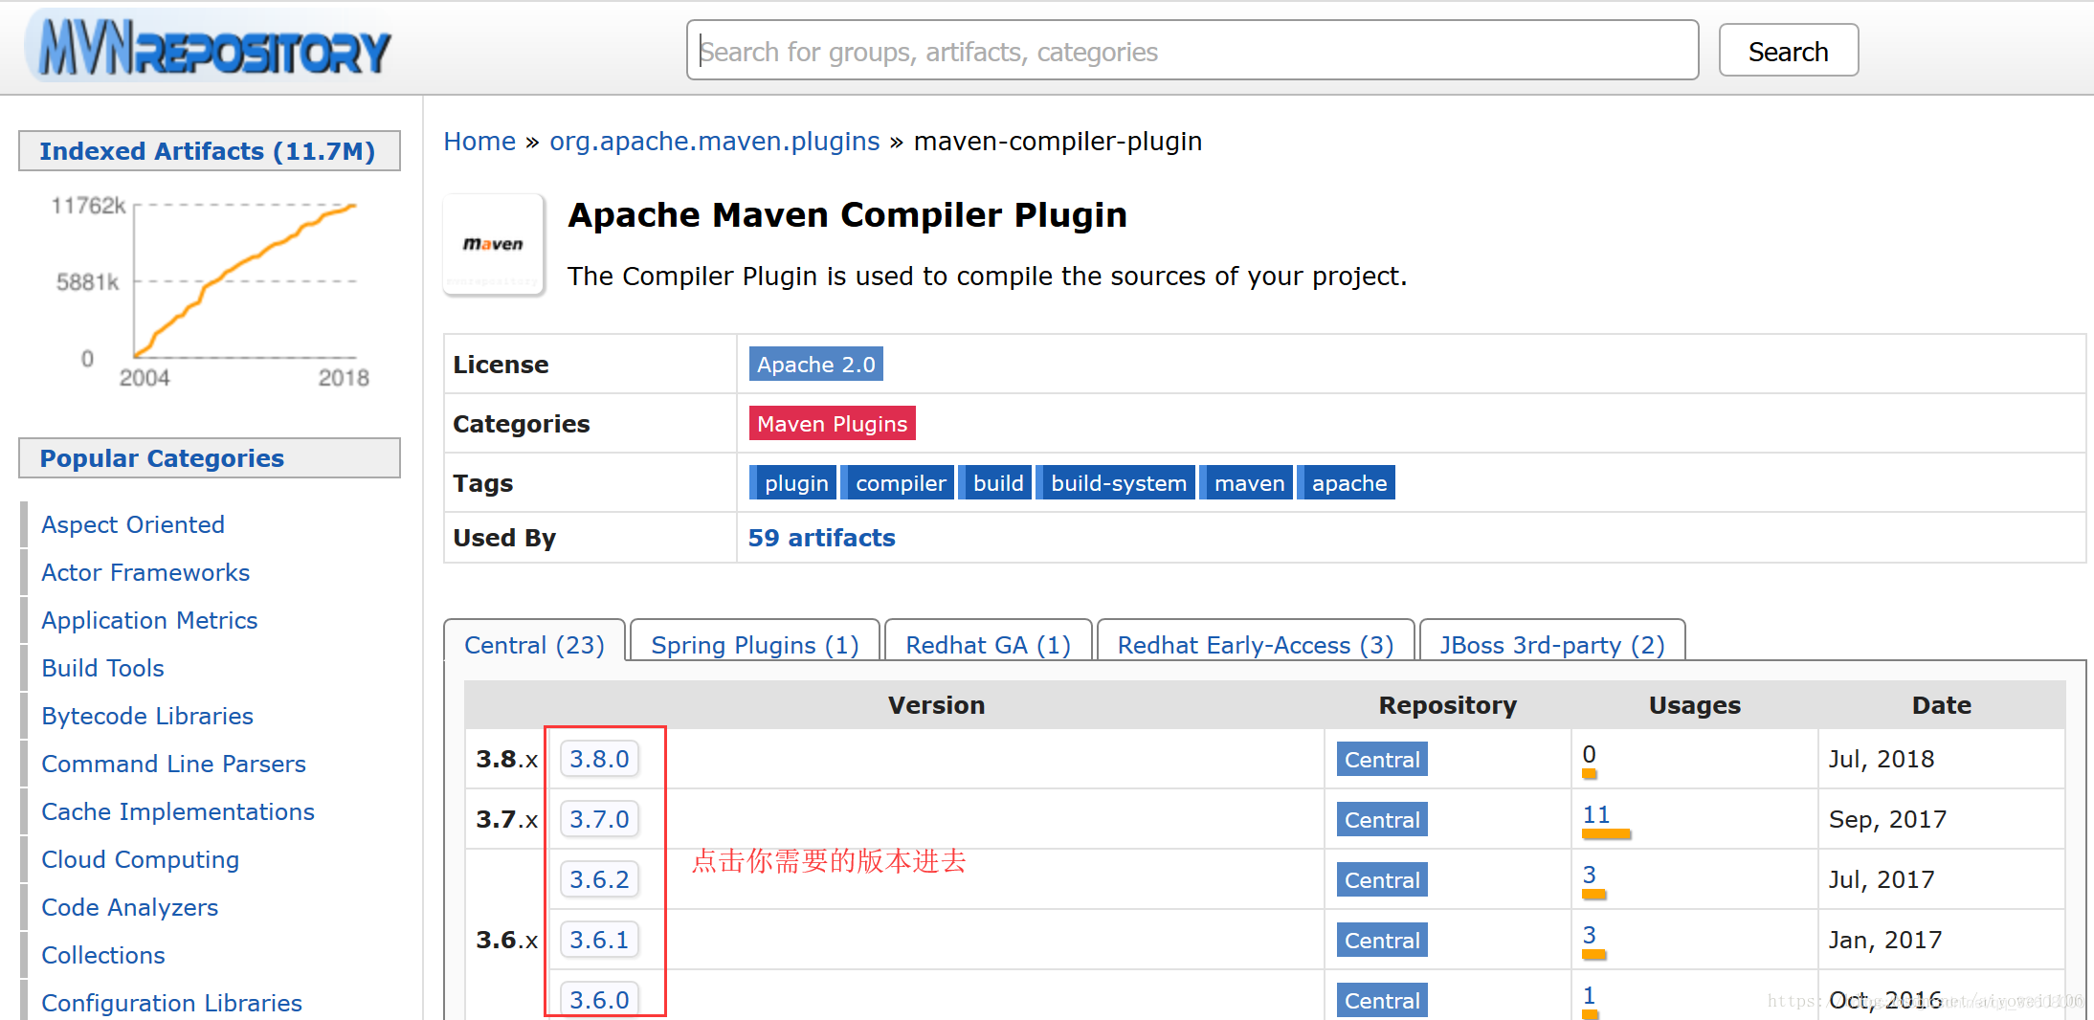The height and width of the screenshot is (1020, 2094).
Task: Click usages count 11 for 3.7.0
Action: (x=1596, y=815)
